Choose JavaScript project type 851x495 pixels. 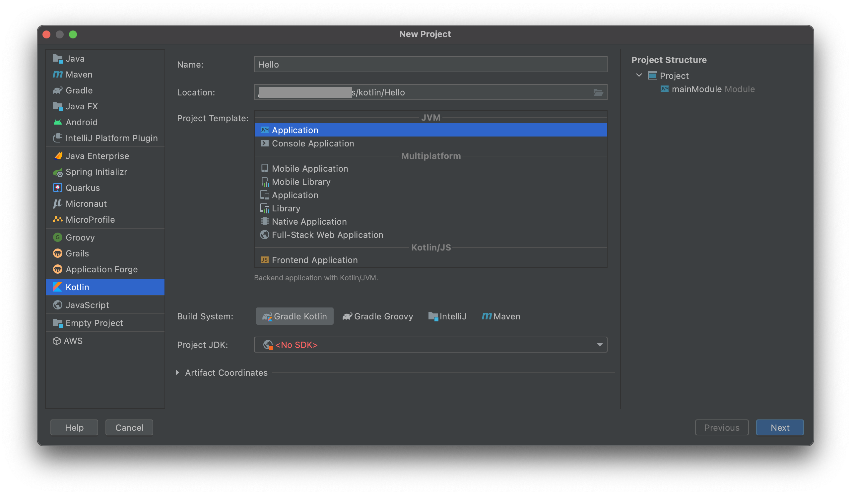105,305
